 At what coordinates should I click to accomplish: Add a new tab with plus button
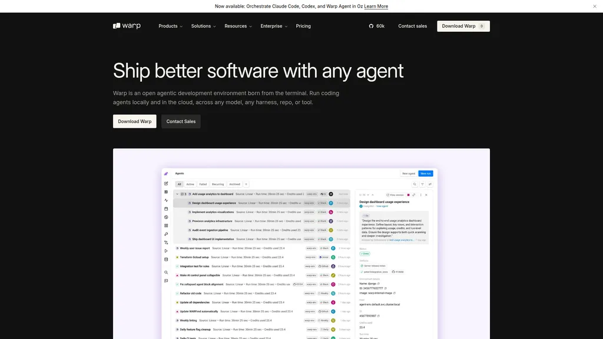tap(246, 184)
